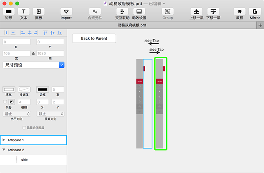Open the 水平方向 horizontal direction dropdown
Viewport: 264px width, 173px height.
click(x=17, y=114)
